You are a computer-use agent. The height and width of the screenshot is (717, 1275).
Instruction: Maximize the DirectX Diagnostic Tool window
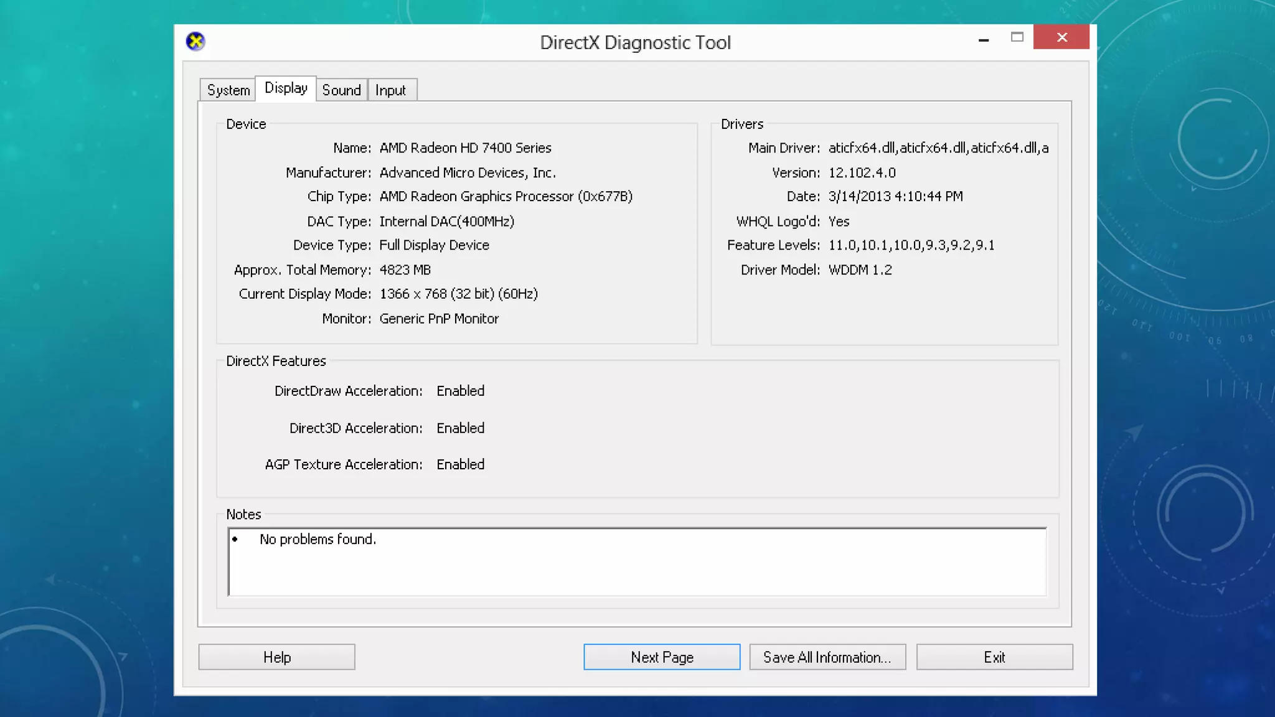point(1017,37)
